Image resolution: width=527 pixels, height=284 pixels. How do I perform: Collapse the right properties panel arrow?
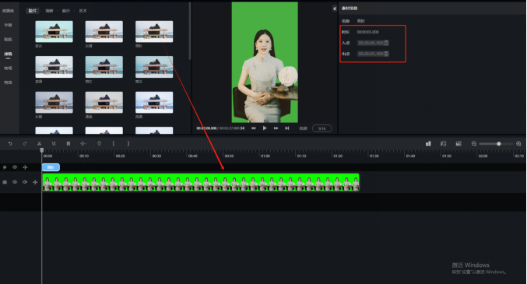click(335, 9)
